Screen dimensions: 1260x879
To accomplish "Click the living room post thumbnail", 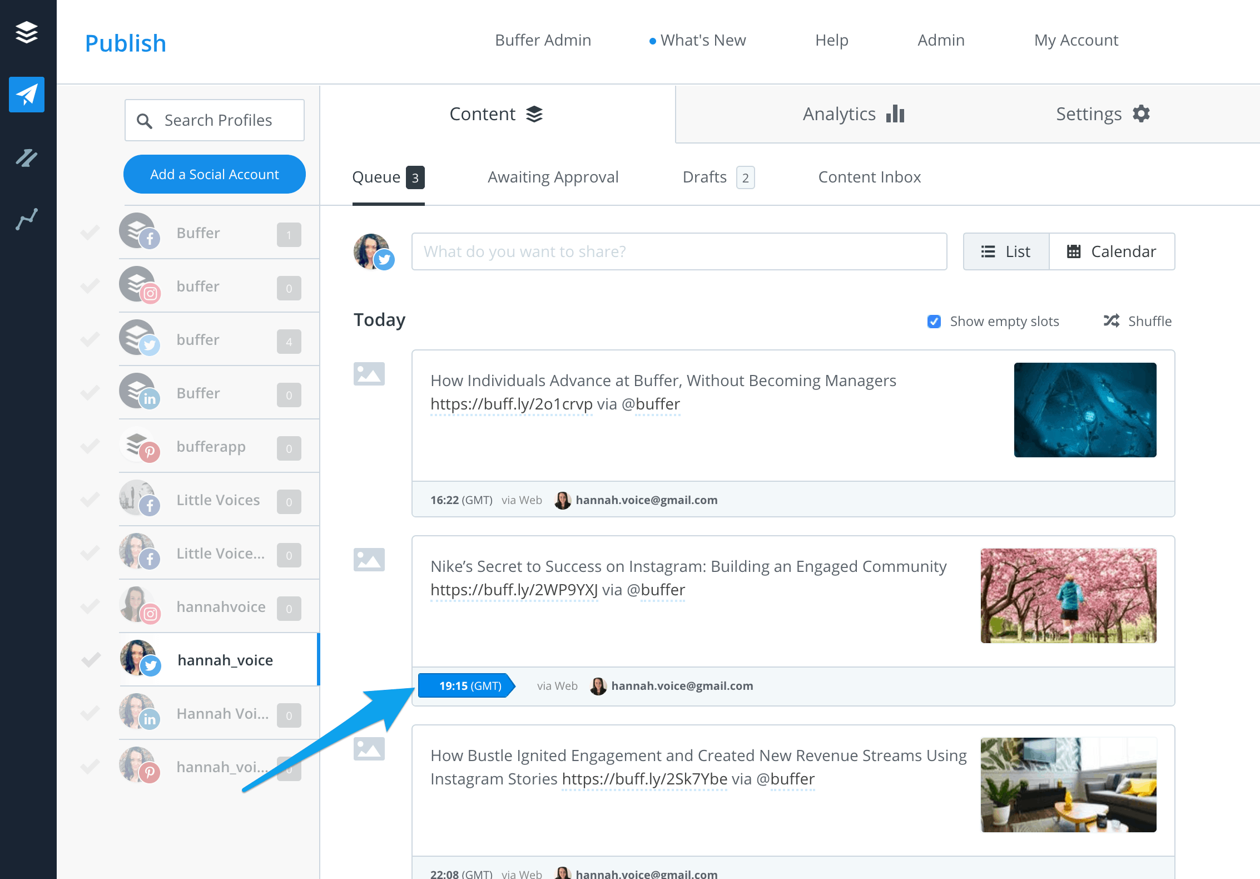I will [x=1069, y=785].
